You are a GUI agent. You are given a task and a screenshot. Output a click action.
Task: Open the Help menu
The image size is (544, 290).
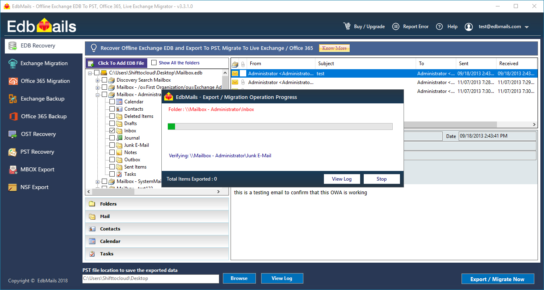[x=447, y=26]
